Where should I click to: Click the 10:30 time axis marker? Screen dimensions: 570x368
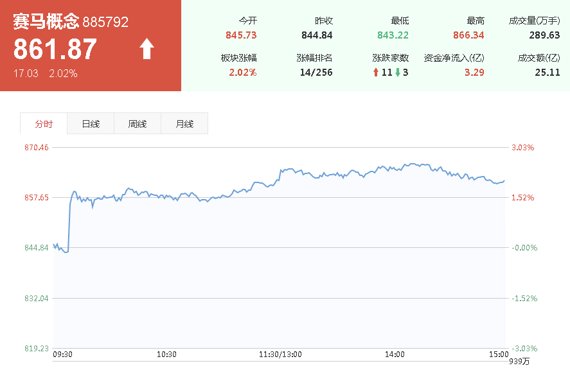(166, 354)
